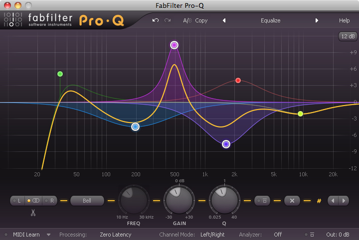Expand the MIDI Learn dropdown arrow

pos(49,235)
